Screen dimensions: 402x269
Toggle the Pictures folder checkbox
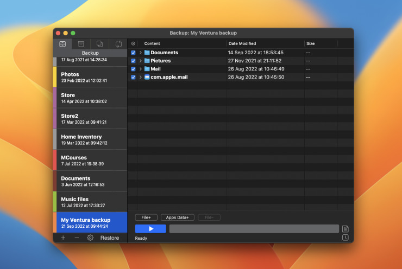133,61
